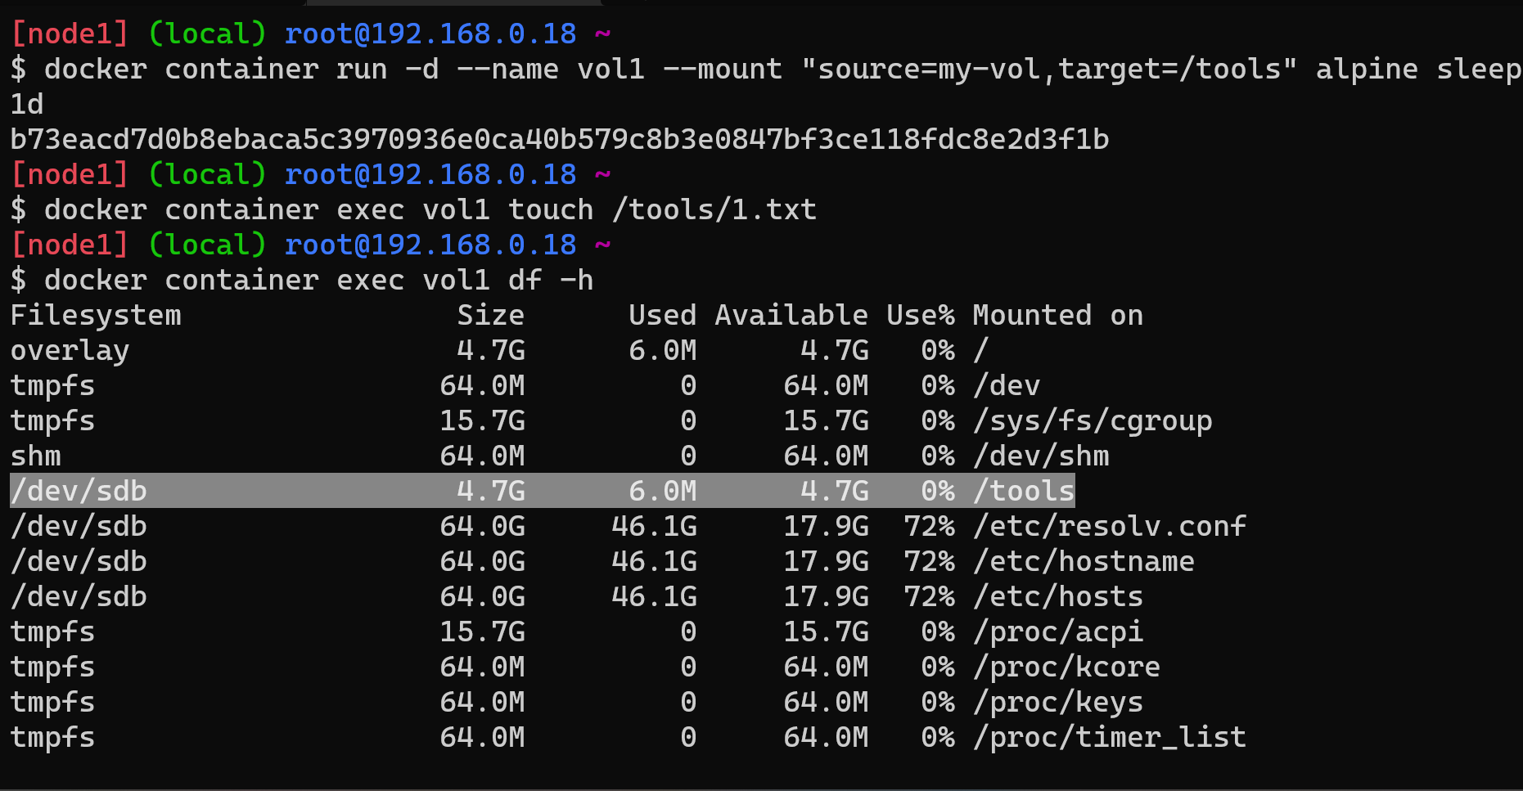1523x791 pixels.
Task: Click the /etc/hosts mount path
Action: pyautogui.click(x=1057, y=596)
